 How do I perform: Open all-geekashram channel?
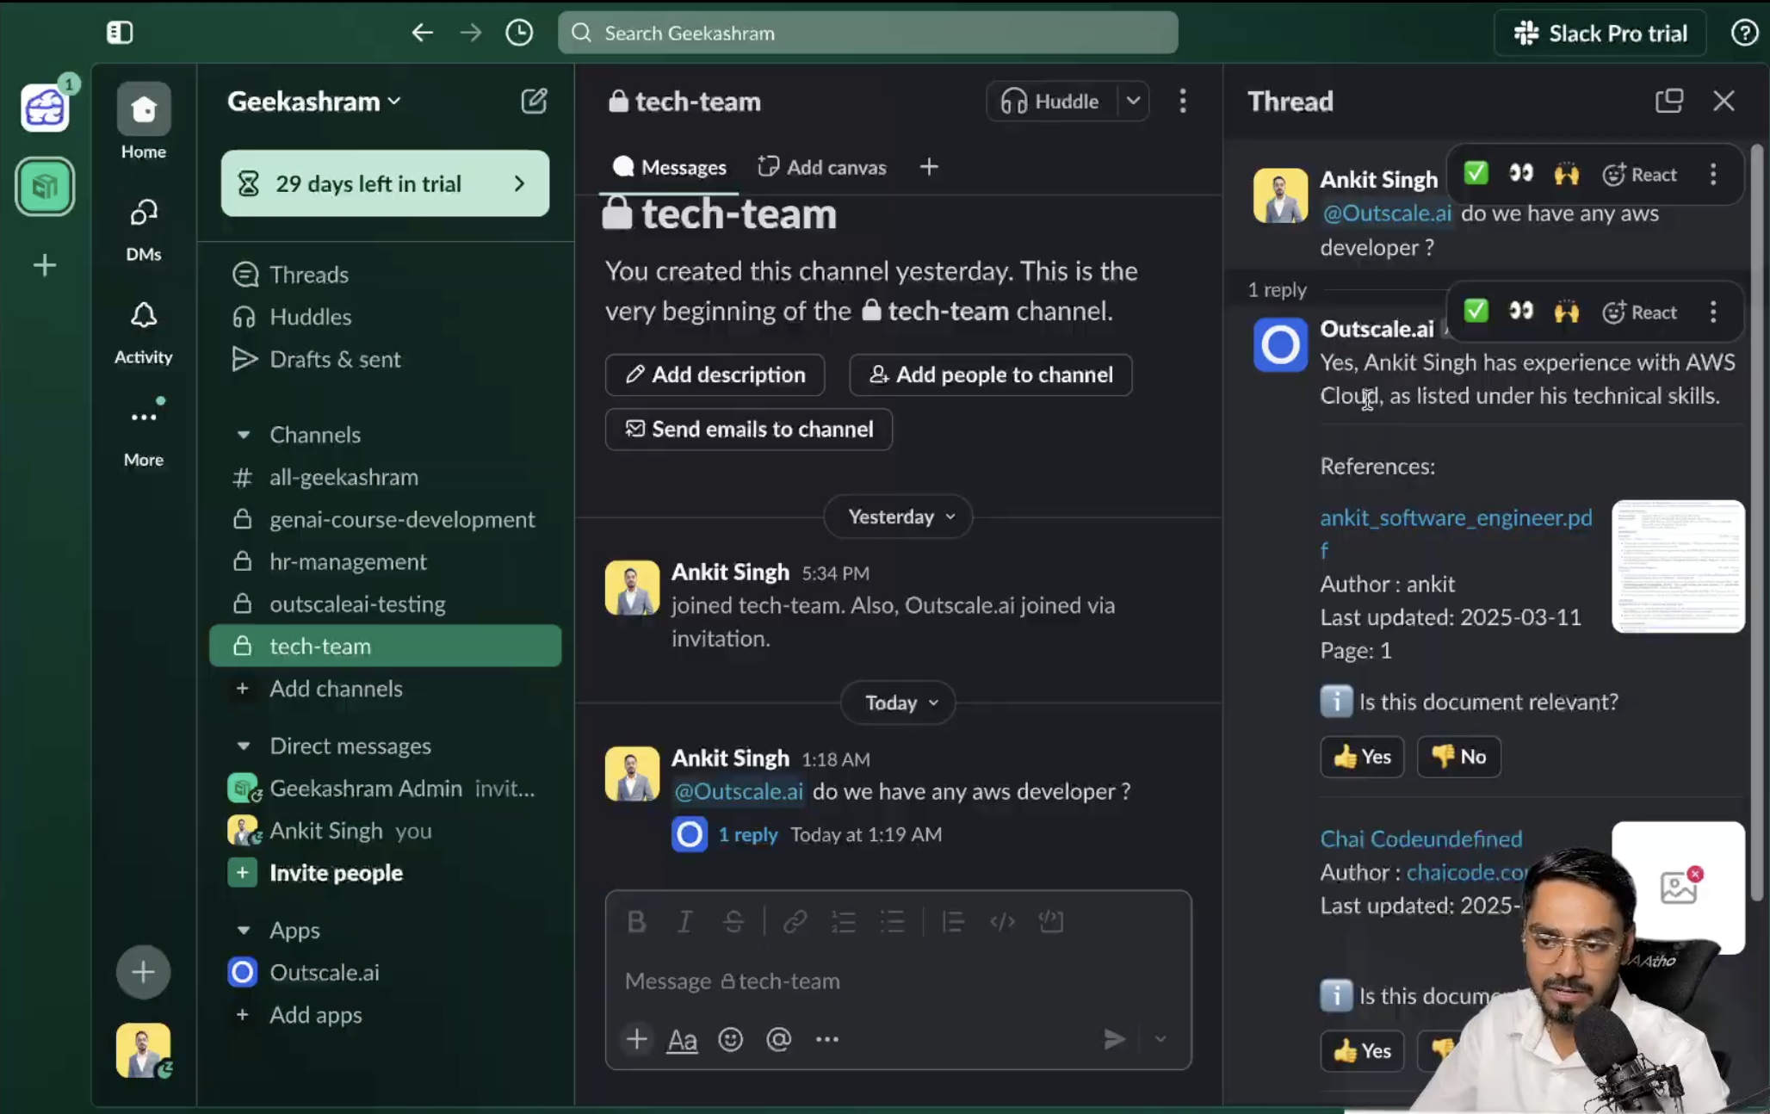[x=385, y=477]
